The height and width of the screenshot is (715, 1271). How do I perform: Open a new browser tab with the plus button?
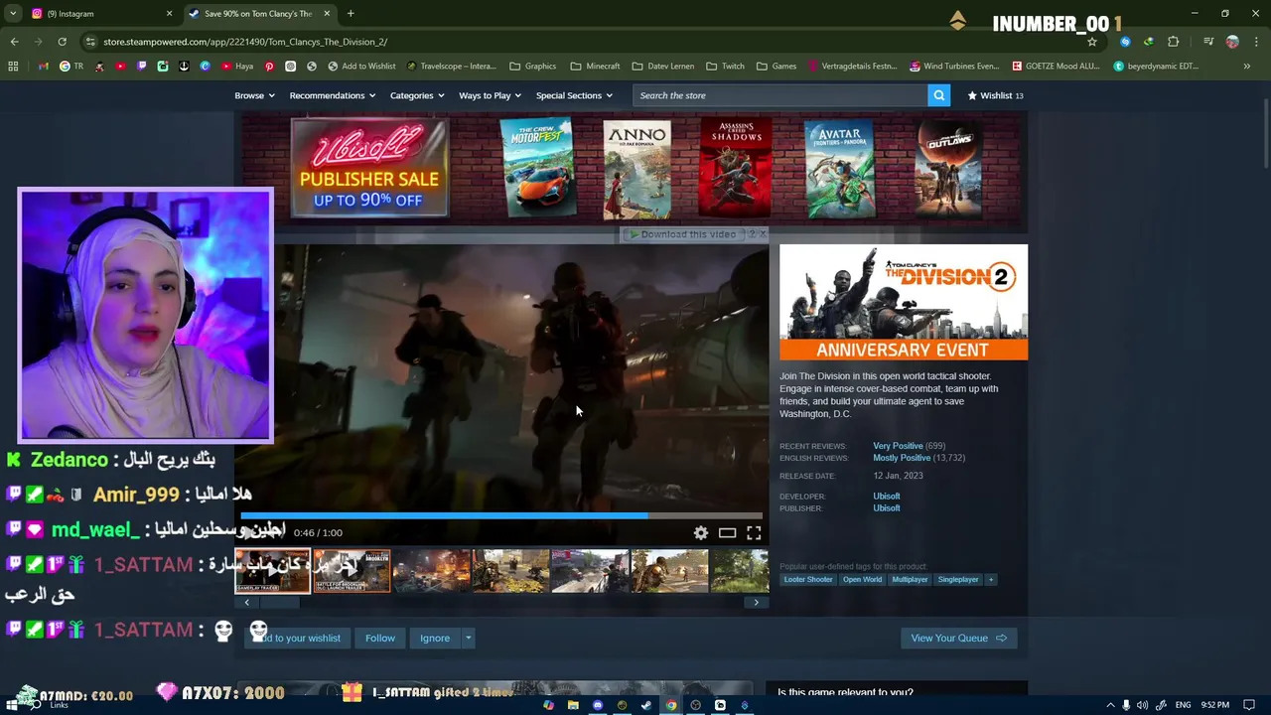pos(351,14)
